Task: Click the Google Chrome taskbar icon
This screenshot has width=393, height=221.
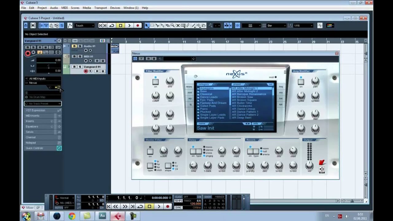Action: click(x=72, y=216)
